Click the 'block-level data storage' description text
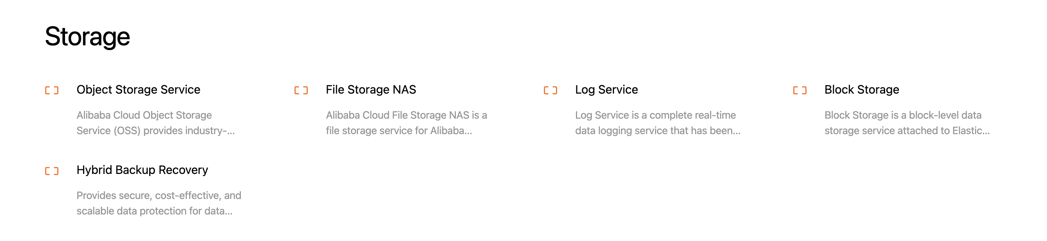This screenshot has width=1047, height=241. click(x=906, y=123)
